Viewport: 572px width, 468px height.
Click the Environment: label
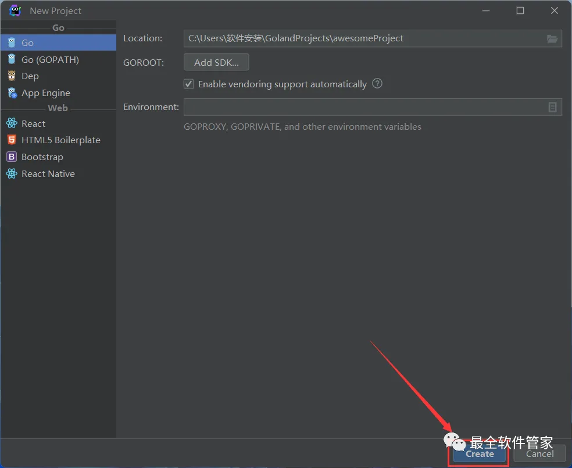tap(151, 107)
